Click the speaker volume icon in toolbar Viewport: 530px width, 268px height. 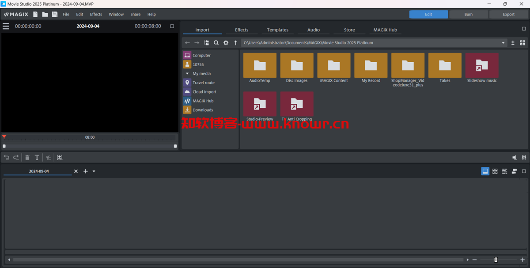tap(515, 157)
